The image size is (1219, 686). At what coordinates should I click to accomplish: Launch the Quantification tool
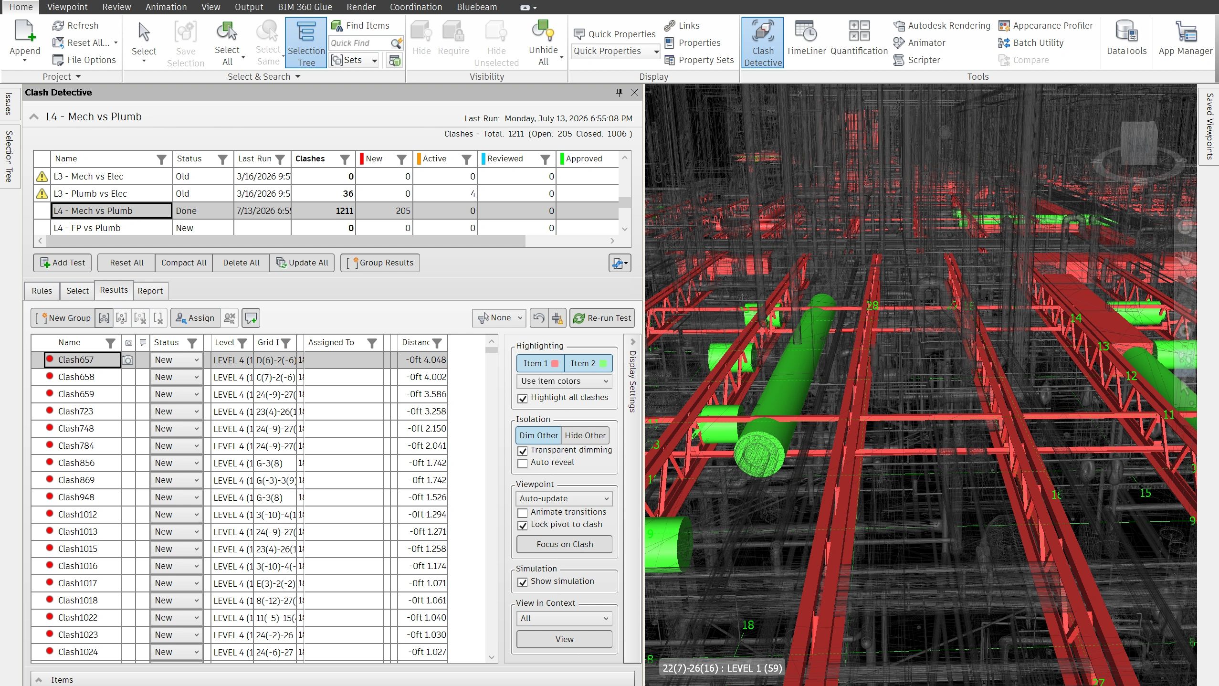pos(859,38)
